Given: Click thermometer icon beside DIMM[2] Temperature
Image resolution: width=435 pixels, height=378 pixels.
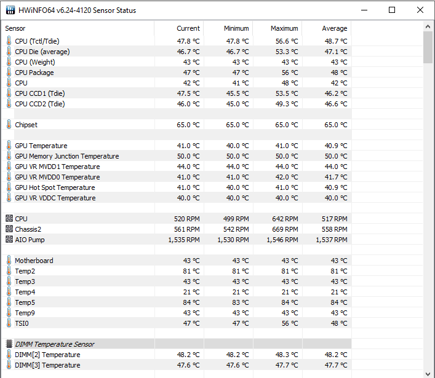Looking at the screenshot, I should (x=9, y=355).
